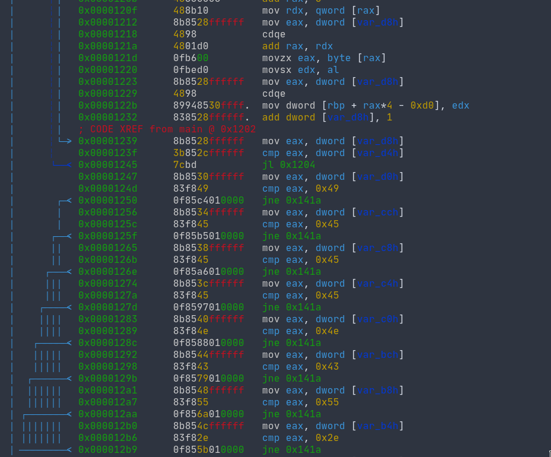
Task: Select 'mov eax, dword [var_cch]' instruction
Action: pyautogui.click(x=333, y=212)
